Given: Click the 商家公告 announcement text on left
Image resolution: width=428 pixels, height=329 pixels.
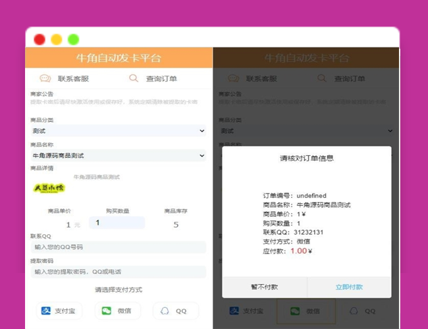Looking at the screenshot, I should point(113,102).
